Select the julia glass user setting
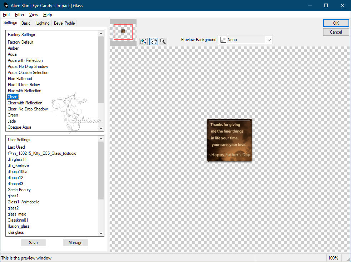The width and height of the screenshot is (351, 262). point(15,232)
